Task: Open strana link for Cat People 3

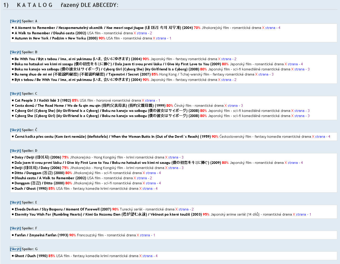Action: [150, 101]
